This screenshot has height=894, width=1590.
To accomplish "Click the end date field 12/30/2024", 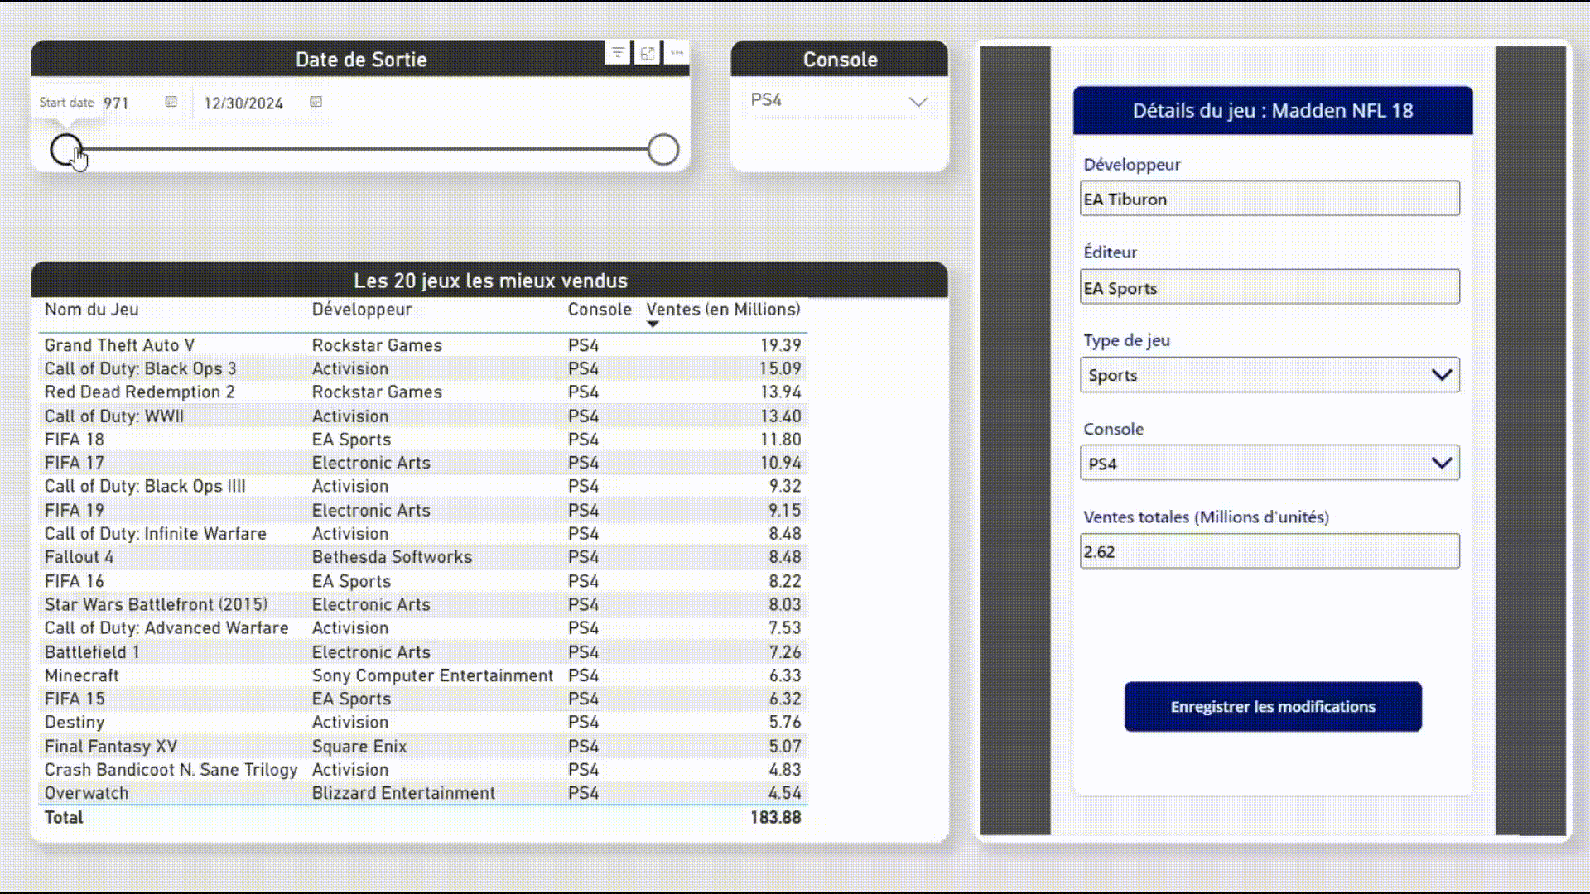I will 244,103.
